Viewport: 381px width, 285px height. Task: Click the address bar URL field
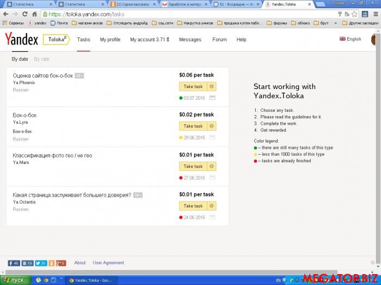click(x=189, y=14)
